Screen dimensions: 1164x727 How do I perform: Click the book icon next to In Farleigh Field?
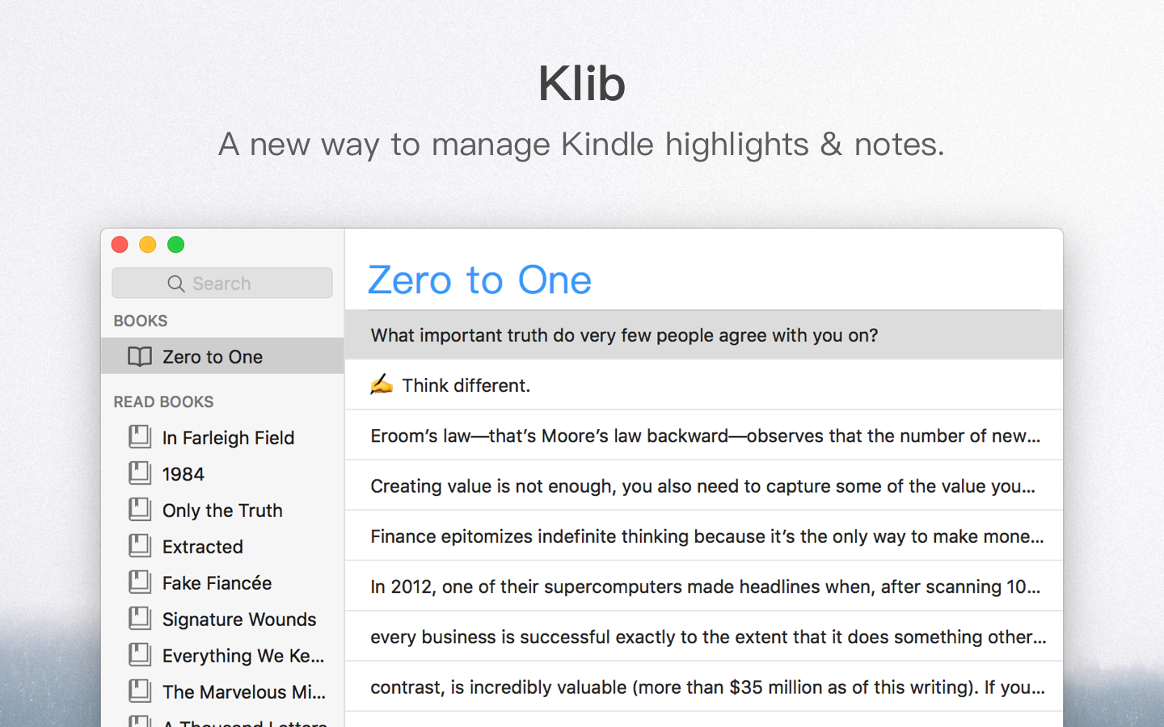(140, 437)
